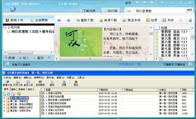The height and width of the screenshot is (119, 196).
Task: Click 新建小说 new novel toolbar icon
Action: (x=8, y=83)
